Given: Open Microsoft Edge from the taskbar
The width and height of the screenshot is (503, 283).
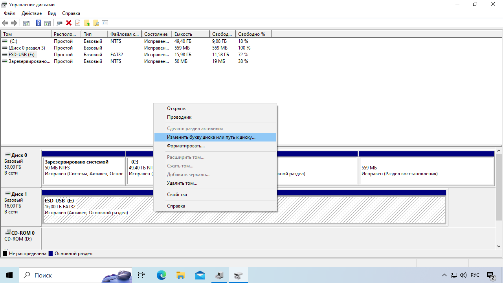Looking at the screenshot, I should click(x=162, y=275).
